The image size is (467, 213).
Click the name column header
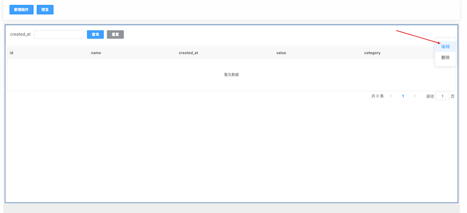[x=96, y=53]
